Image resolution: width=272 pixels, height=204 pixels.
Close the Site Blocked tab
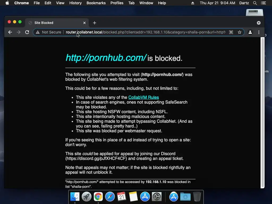pyautogui.click(x=84, y=23)
